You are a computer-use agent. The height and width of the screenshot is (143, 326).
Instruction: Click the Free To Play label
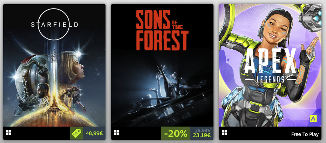click(x=305, y=135)
